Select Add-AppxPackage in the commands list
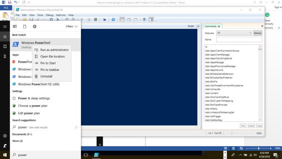Screen dimensions: 282x159 point(214,62)
